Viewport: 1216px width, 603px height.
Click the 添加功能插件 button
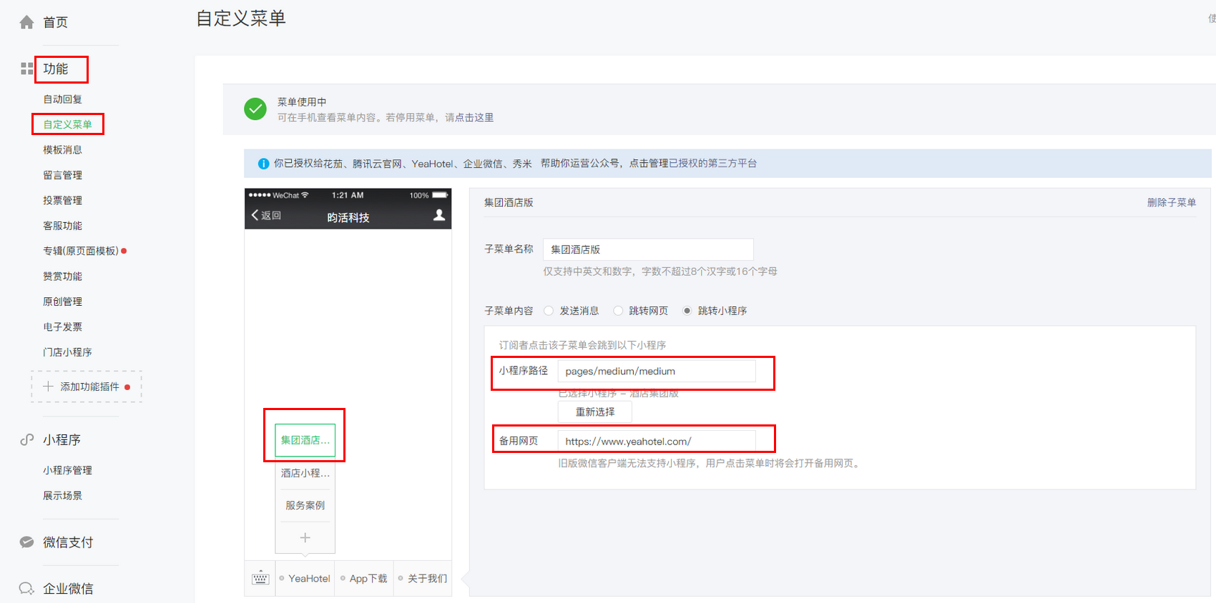click(x=87, y=387)
